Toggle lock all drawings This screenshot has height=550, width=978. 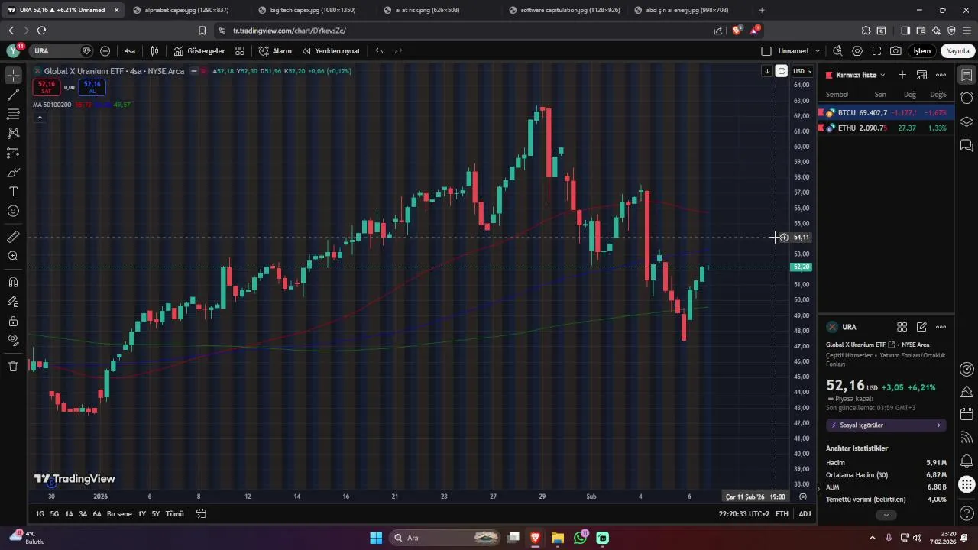pyautogui.click(x=13, y=321)
